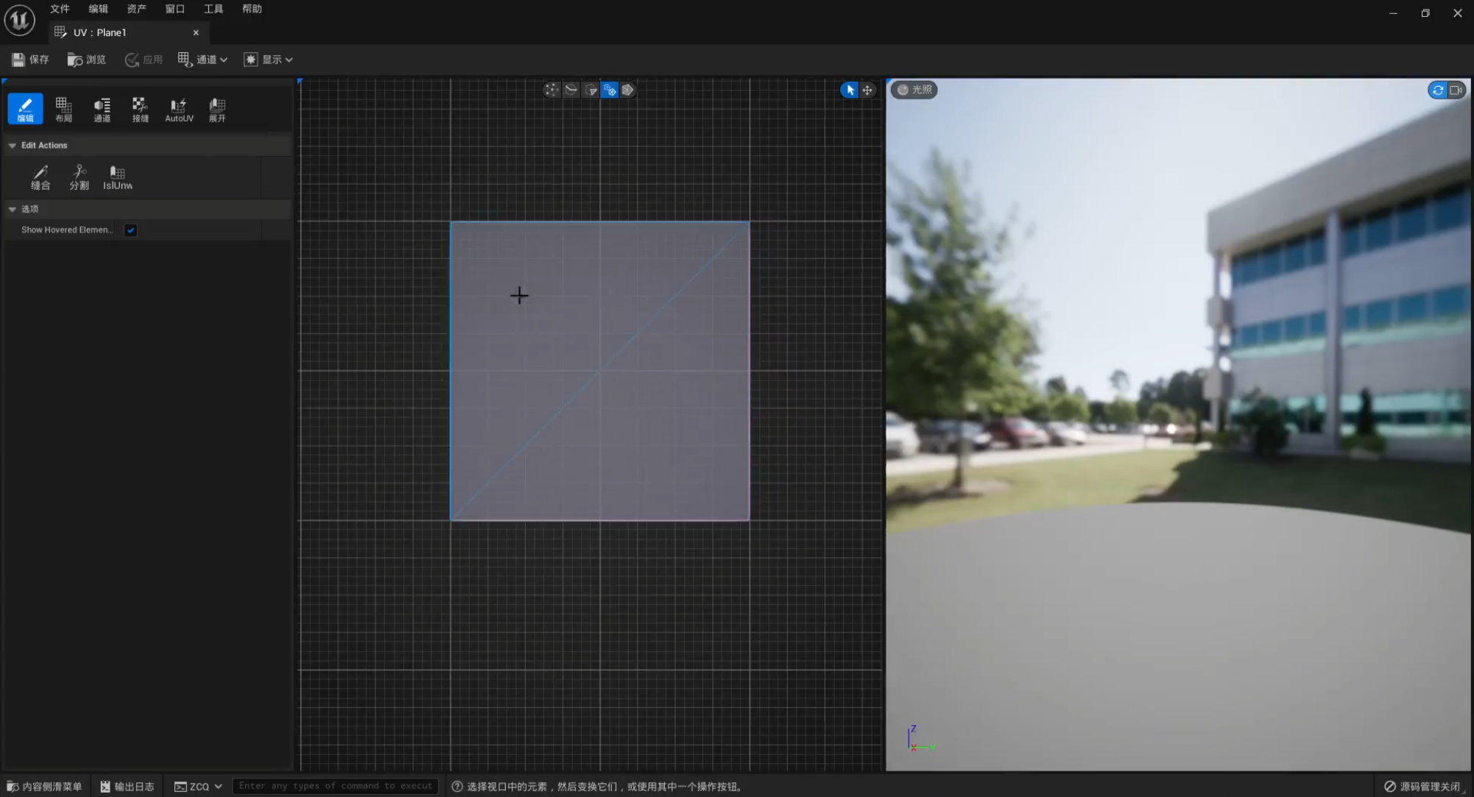Open the 布局 layout tool
The image size is (1474, 797).
coord(63,109)
